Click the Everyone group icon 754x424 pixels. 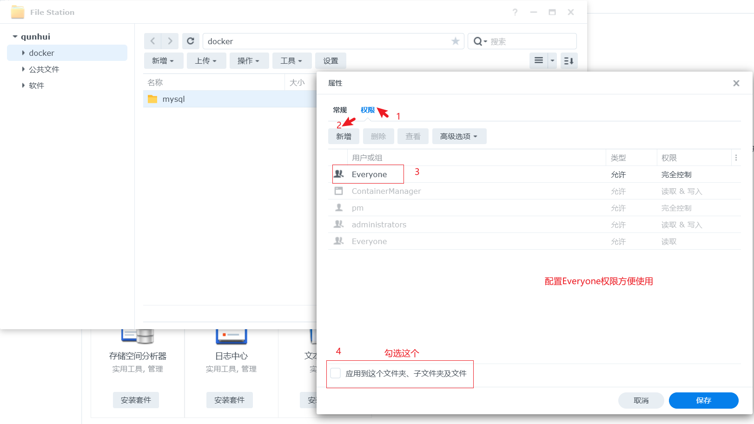(x=339, y=174)
